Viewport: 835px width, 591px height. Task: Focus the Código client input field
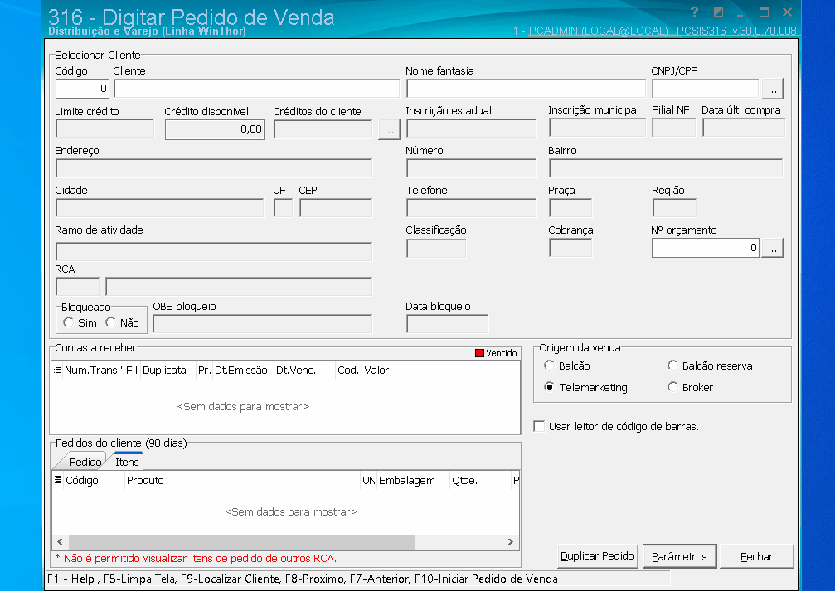pyautogui.click(x=82, y=89)
